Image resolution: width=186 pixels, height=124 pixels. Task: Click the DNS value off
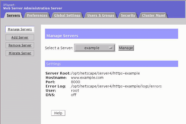pos(73,95)
